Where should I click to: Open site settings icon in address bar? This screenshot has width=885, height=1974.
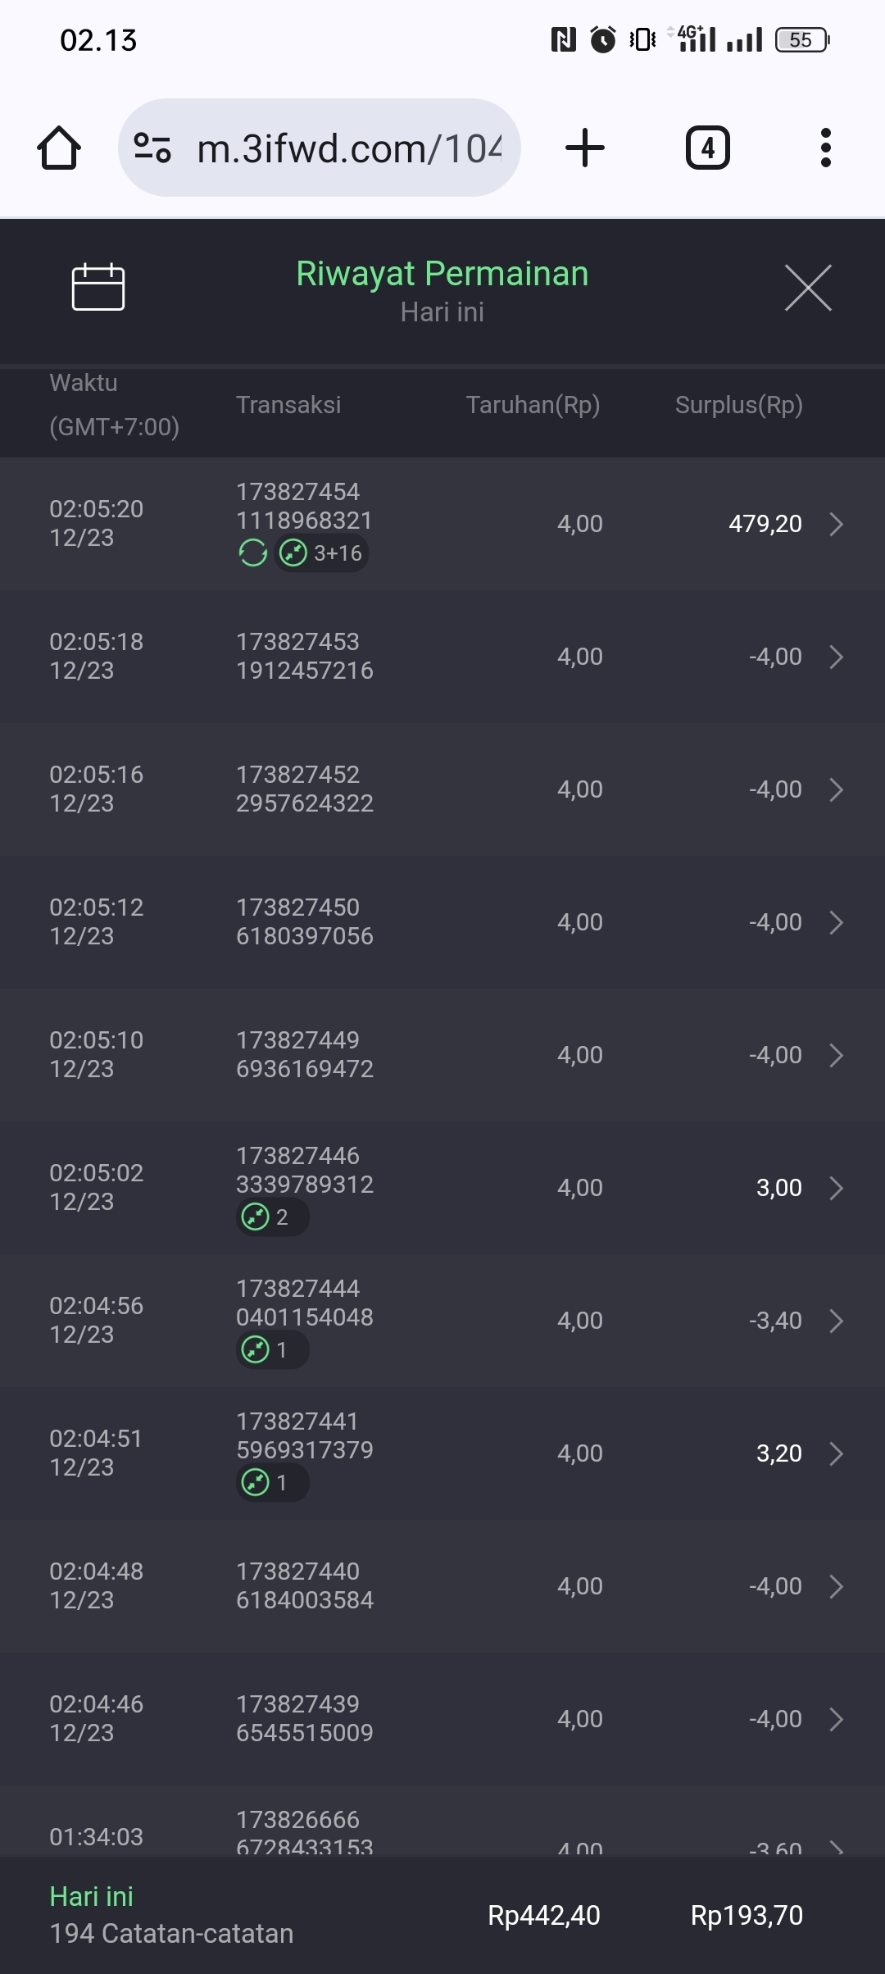point(152,148)
